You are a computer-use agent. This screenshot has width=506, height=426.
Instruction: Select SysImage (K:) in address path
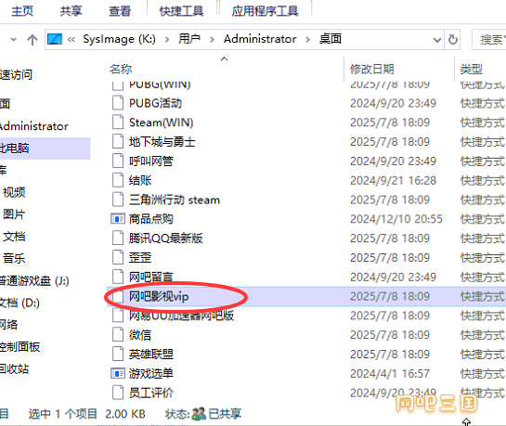point(119,39)
